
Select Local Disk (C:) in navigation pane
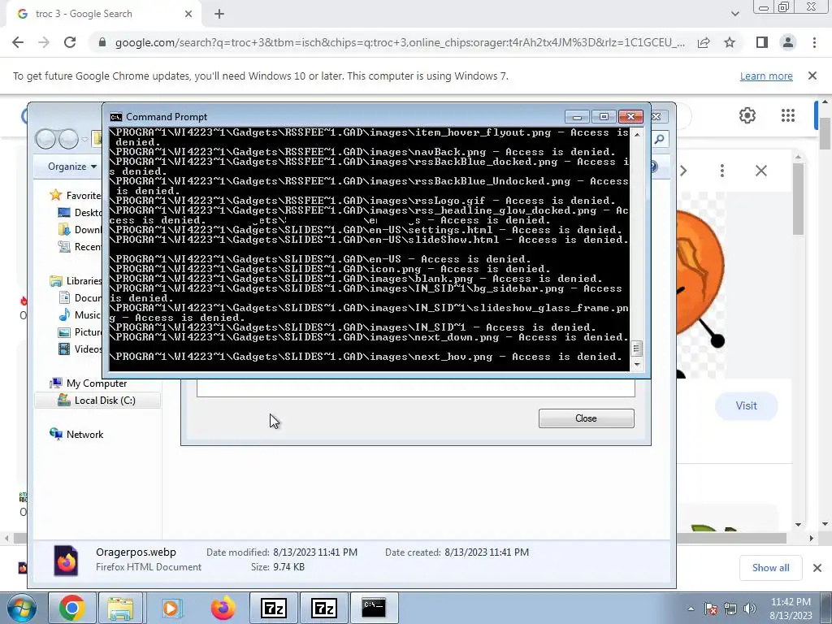pos(97,400)
